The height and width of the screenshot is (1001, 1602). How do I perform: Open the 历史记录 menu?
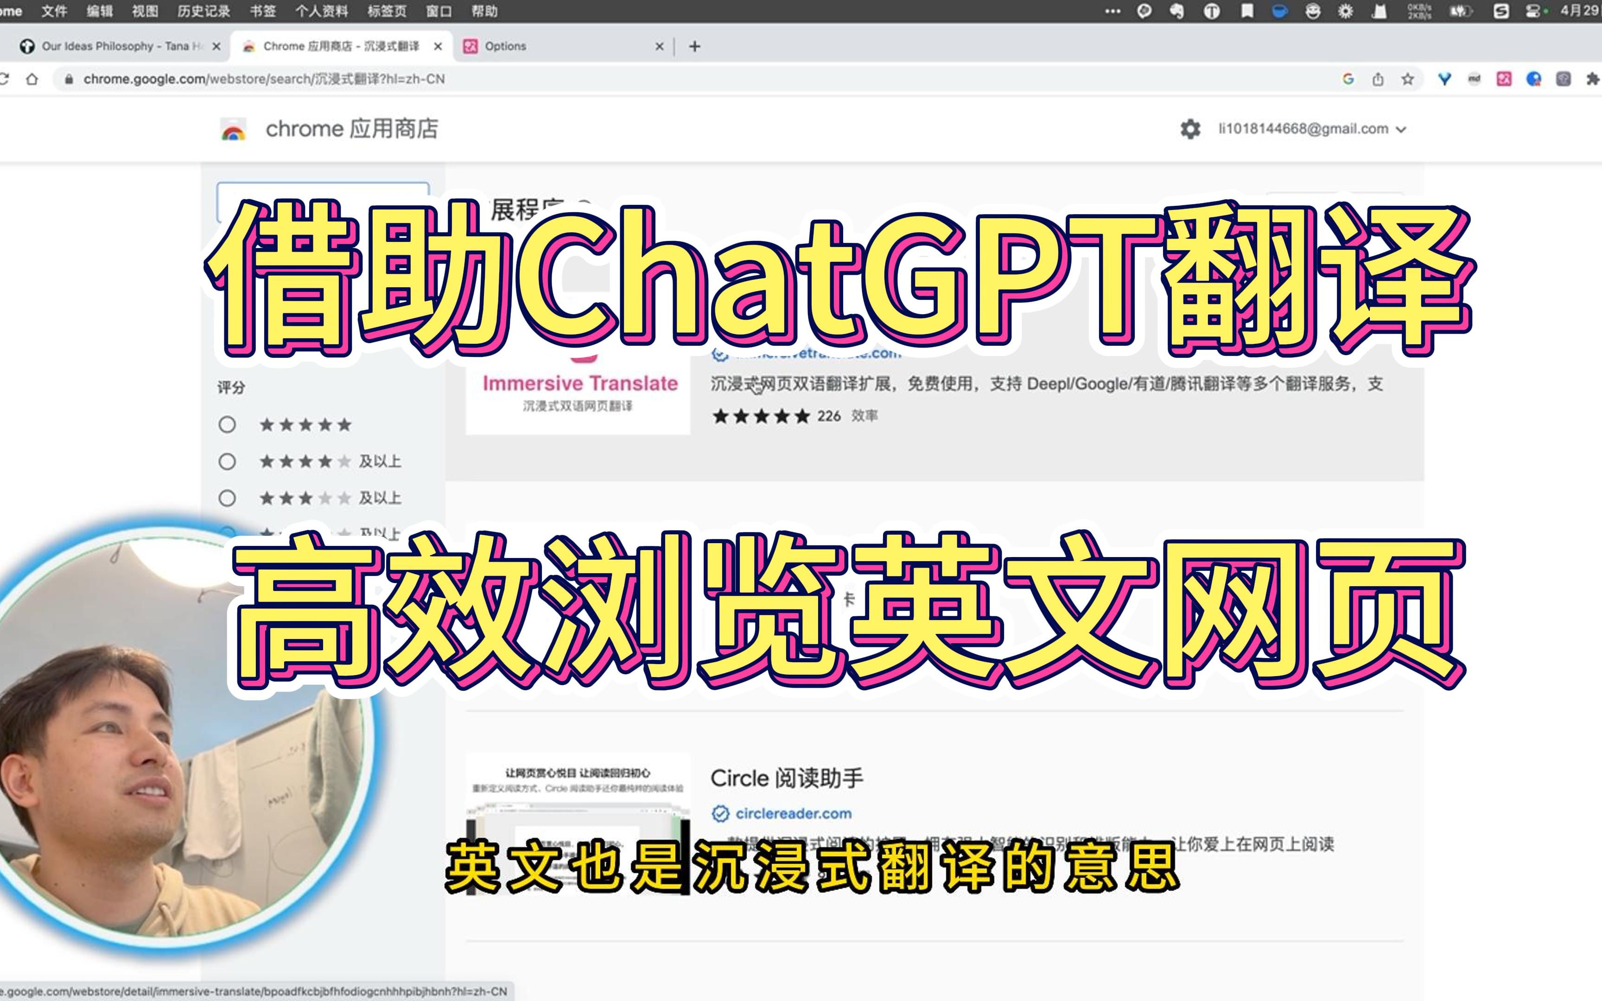[x=204, y=11]
